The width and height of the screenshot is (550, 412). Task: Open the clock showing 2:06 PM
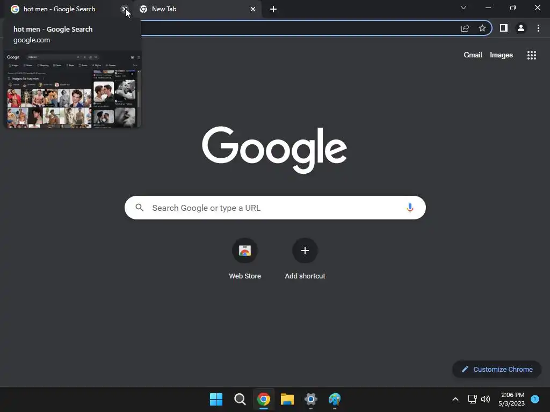512,399
